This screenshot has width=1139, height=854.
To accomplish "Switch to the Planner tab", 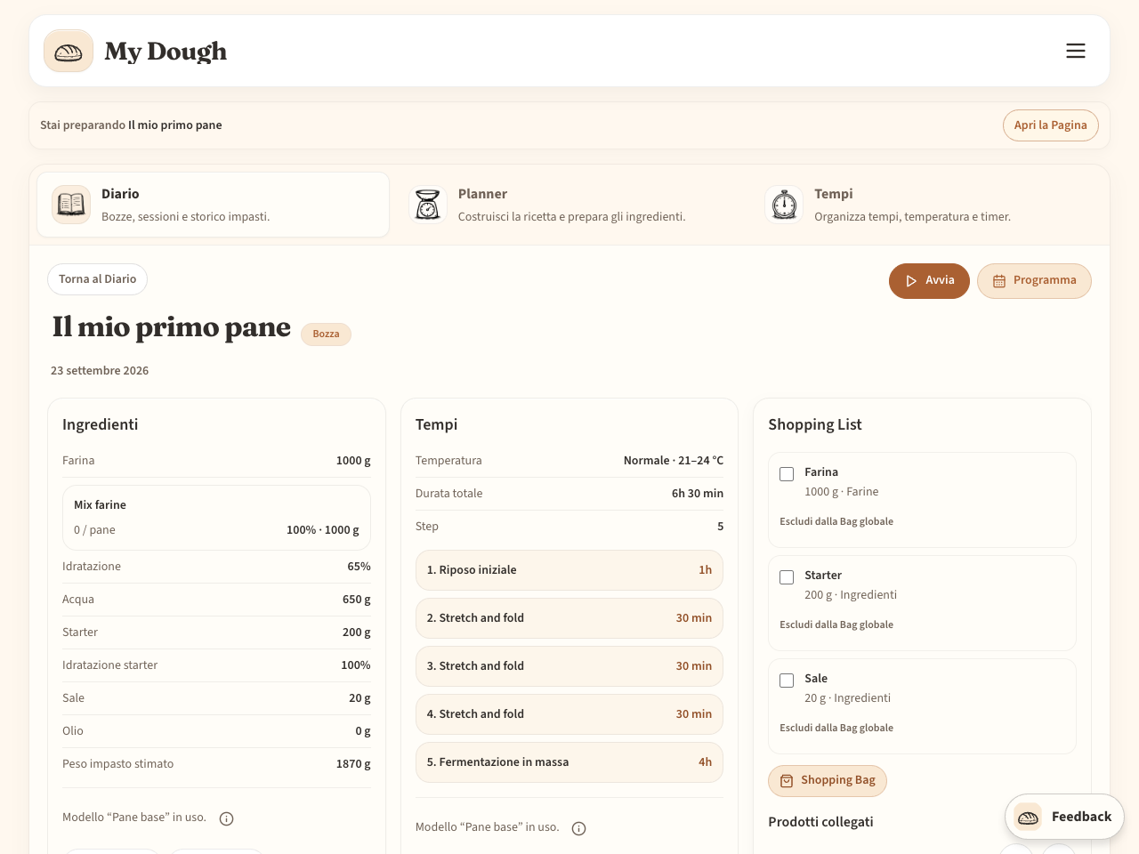I will coord(569,205).
